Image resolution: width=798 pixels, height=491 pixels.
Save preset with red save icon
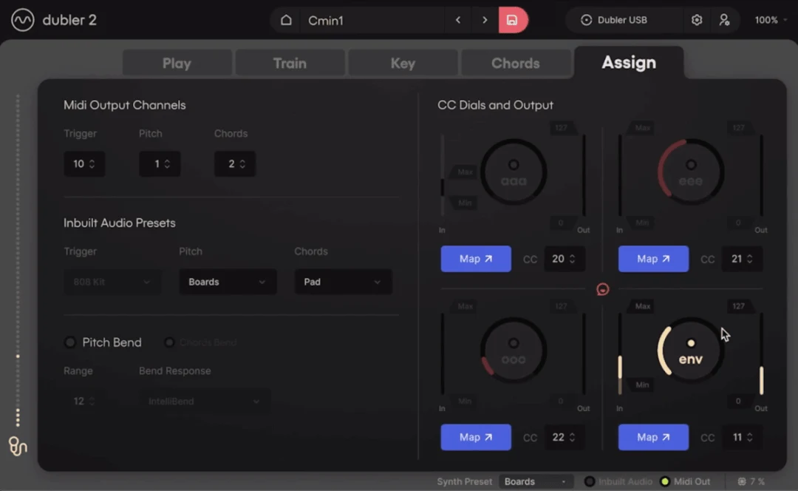click(513, 21)
